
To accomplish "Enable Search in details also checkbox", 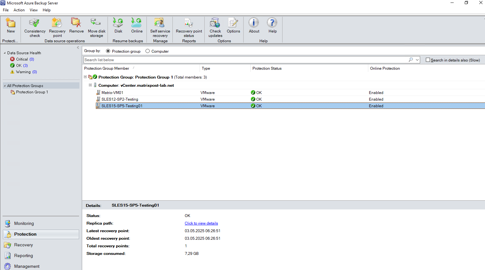I will [x=428, y=60].
